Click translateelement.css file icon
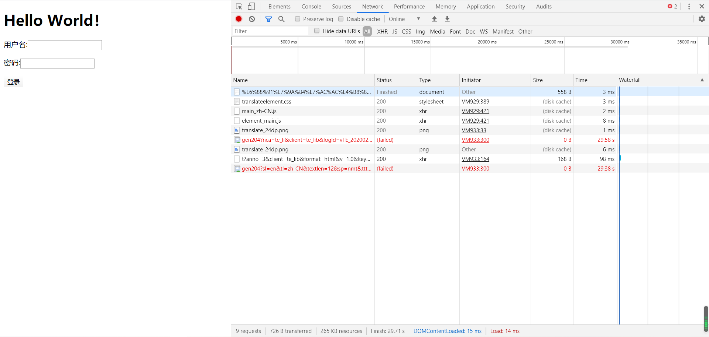Viewport: 709px width, 337px height. click(237, 102)
